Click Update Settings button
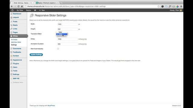 (36, 55)
